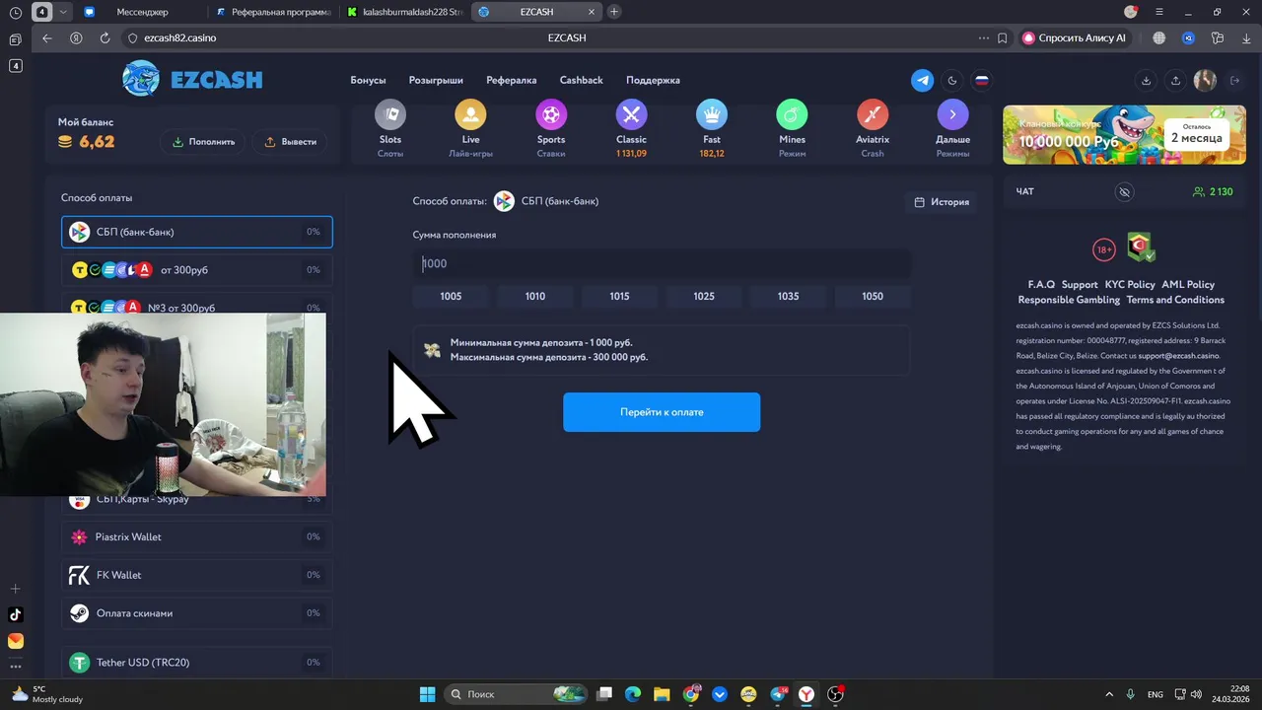The image size is (1262, 710).
Task: Open the История deposit history
Action: coord(942,202)
